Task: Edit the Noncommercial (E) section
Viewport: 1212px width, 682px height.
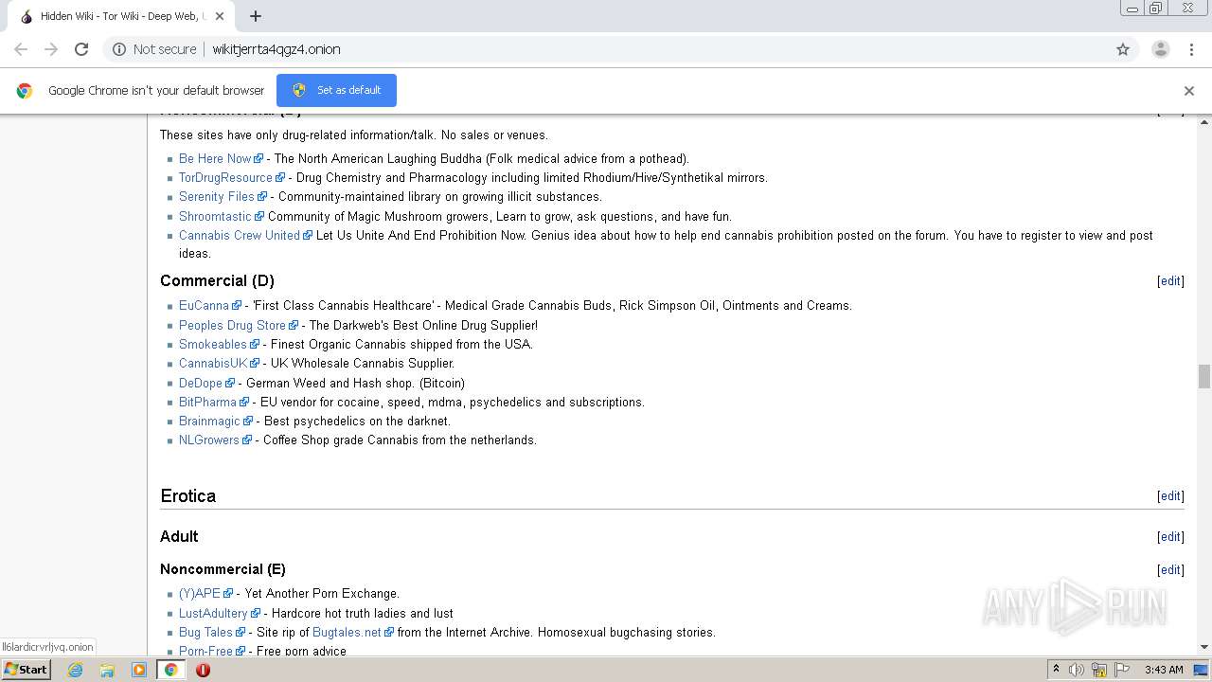Action: (x=1170, y=570)
